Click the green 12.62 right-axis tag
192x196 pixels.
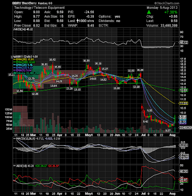183,90
